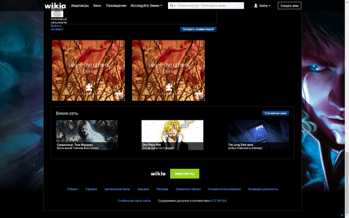Expand the Войти login dropdown
Image resolution: width=349 pixels, height=218 pixels.
[264, 5]
